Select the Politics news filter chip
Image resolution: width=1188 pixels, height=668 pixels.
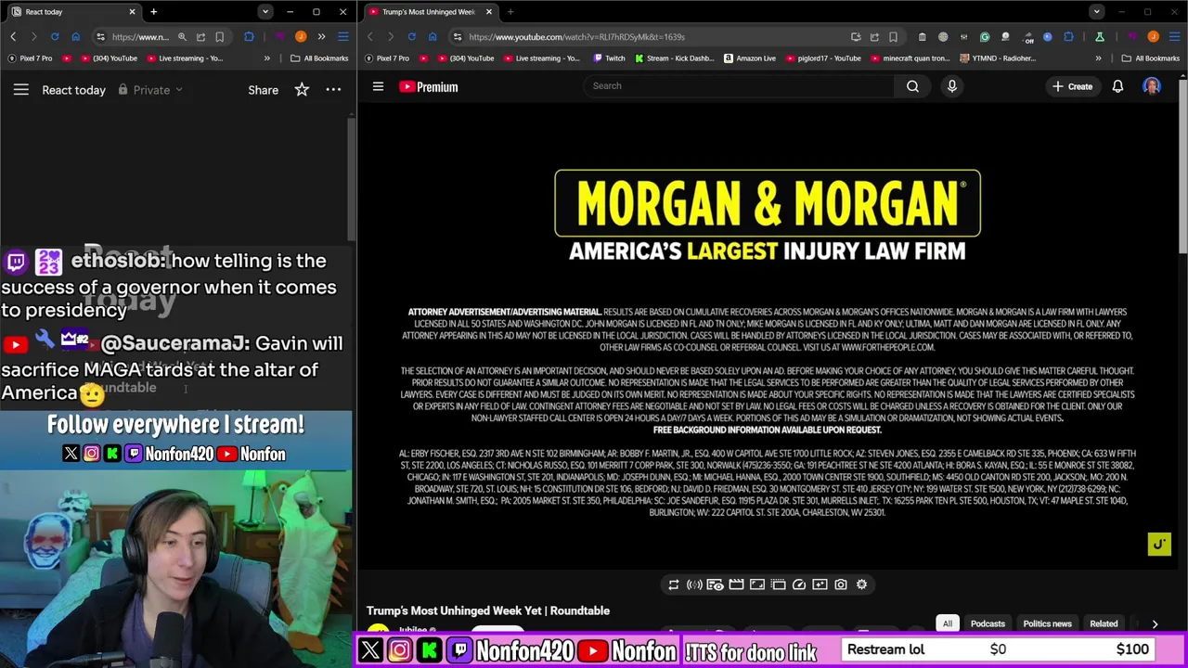point(1047,623)
